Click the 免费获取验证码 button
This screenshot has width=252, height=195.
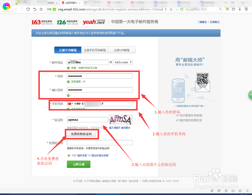click(x=81, y=134)
